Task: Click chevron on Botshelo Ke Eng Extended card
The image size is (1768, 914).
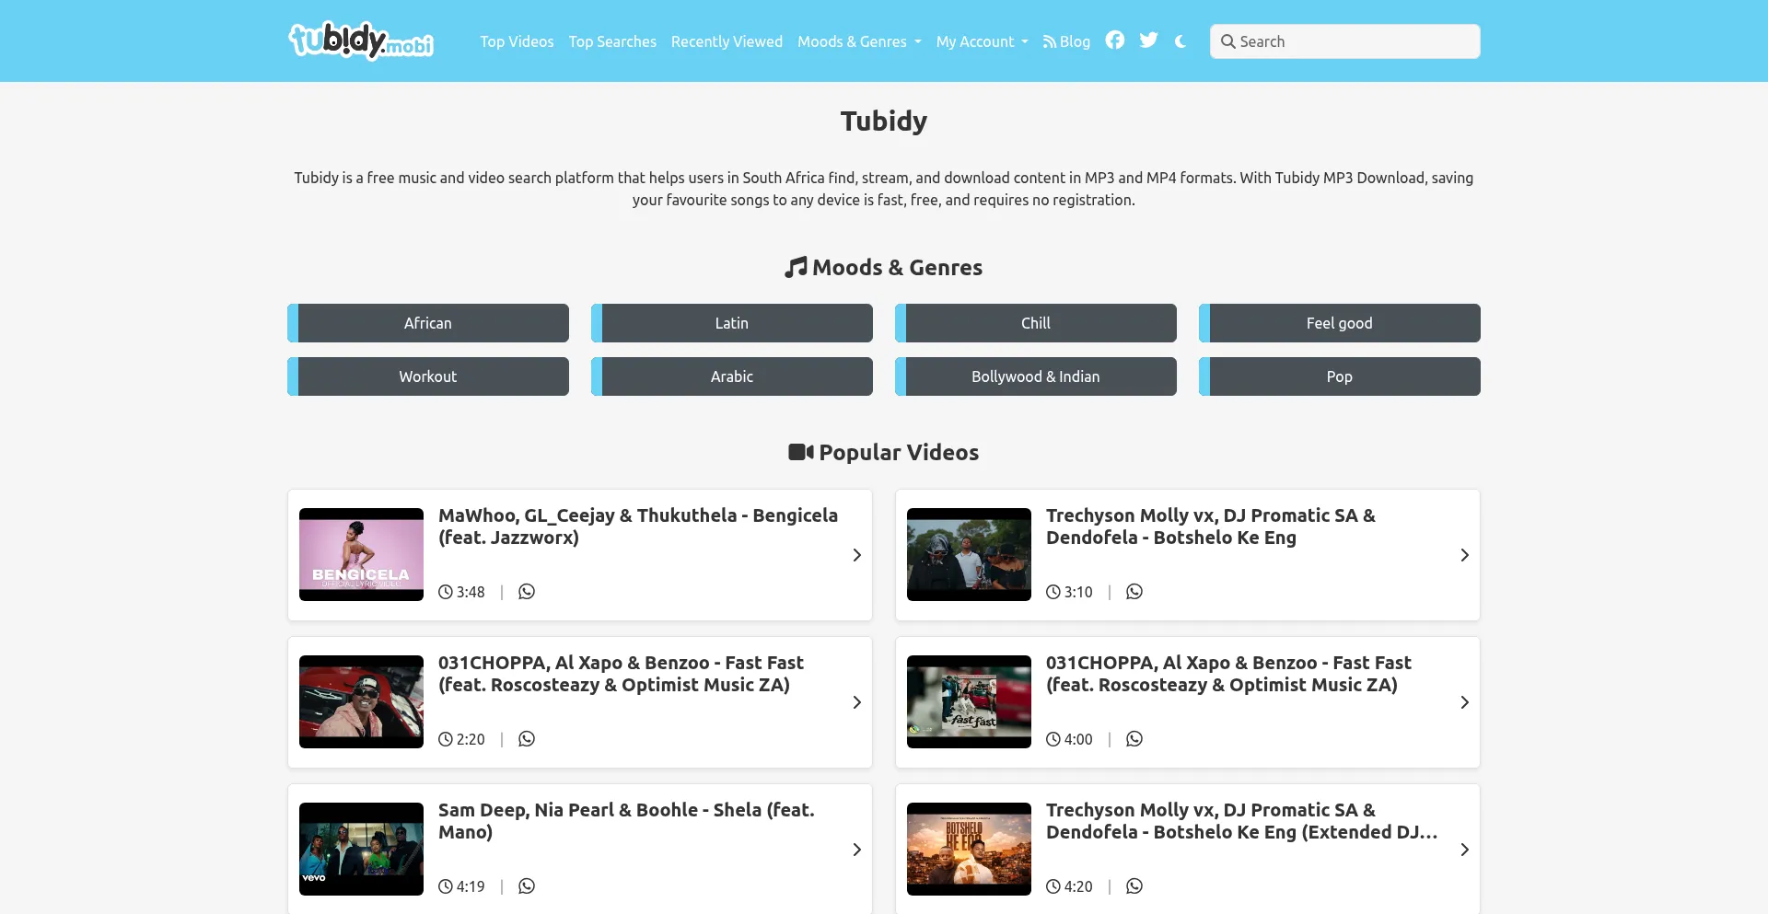Action: tap(1464, 850)
